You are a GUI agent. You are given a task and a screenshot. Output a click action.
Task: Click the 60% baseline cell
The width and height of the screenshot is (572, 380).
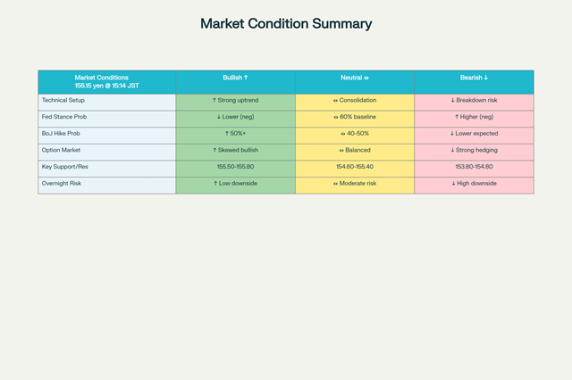[x=354, y=117]
